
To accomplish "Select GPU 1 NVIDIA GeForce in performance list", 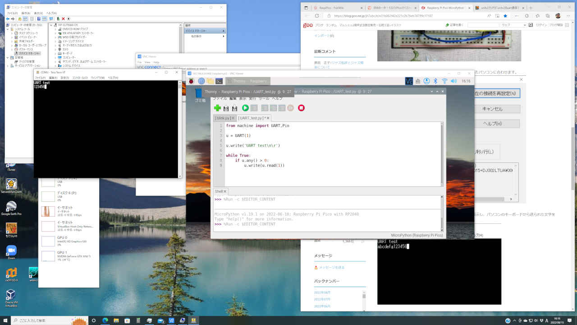I will [x=69, y=256].
